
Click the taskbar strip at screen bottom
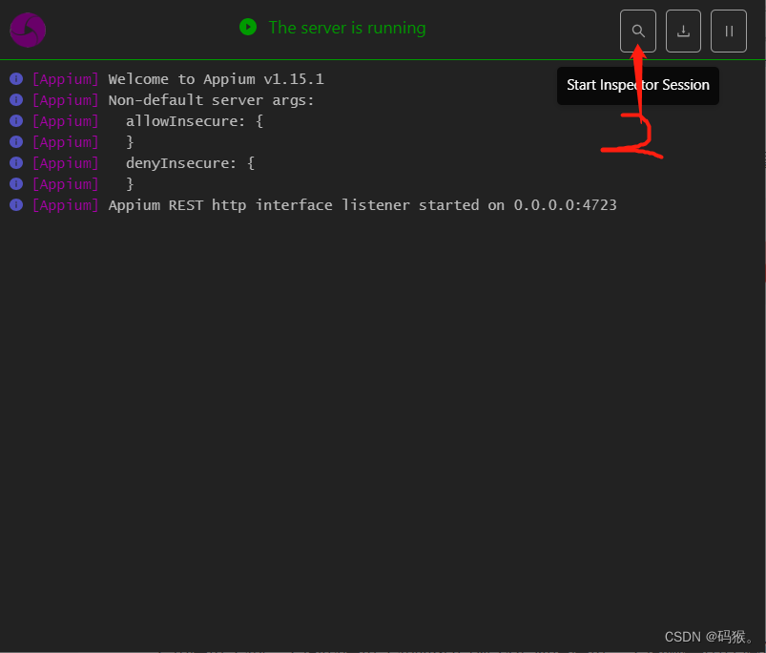382,651
